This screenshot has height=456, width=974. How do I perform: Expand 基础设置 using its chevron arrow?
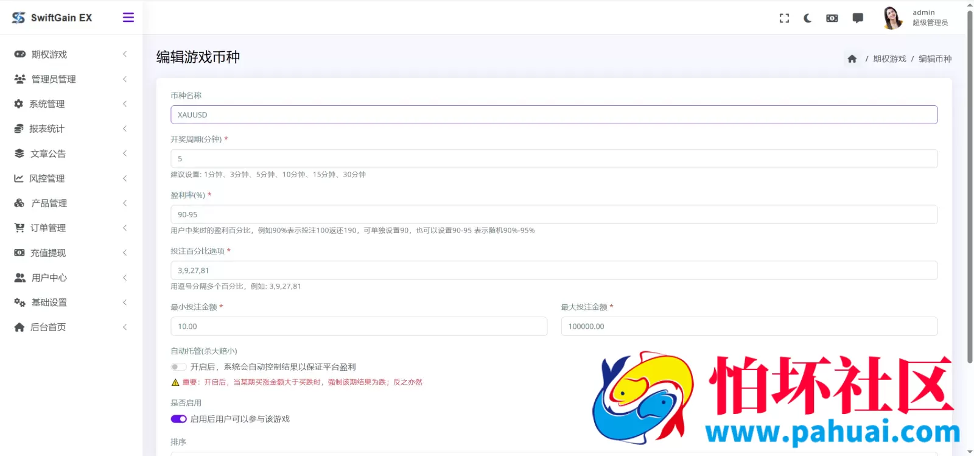pos(125,303)
